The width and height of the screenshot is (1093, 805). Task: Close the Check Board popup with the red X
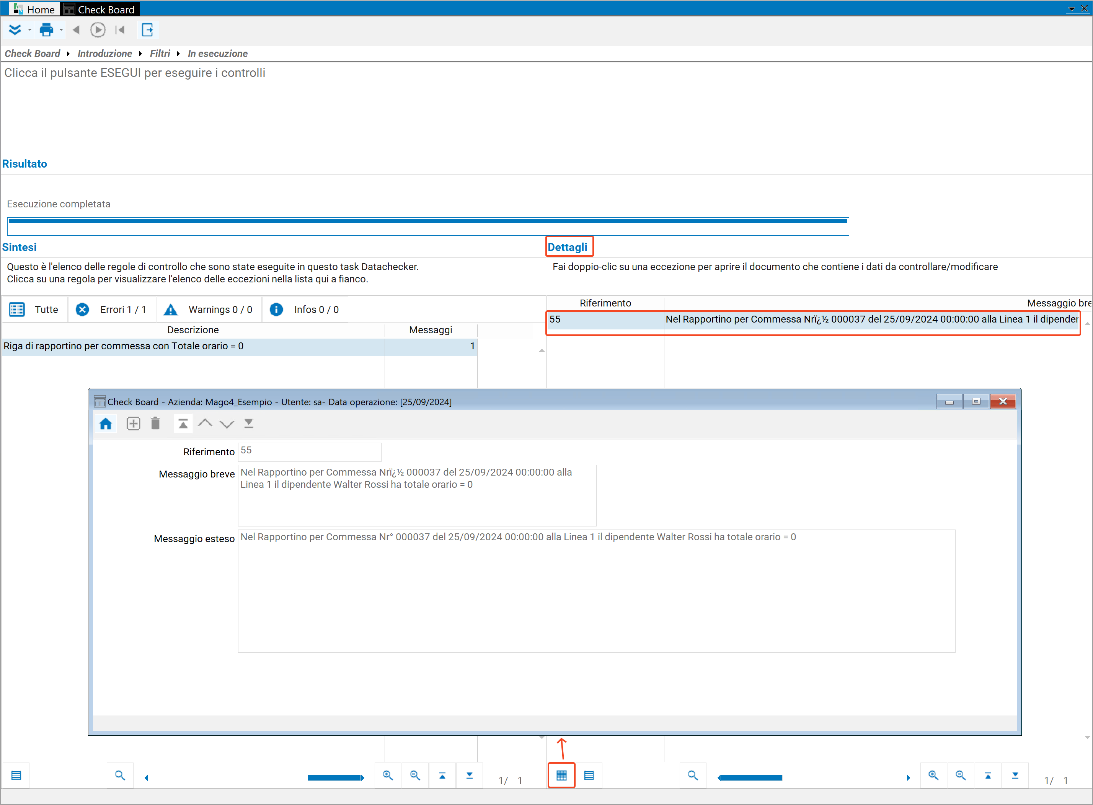point(1003,401)
